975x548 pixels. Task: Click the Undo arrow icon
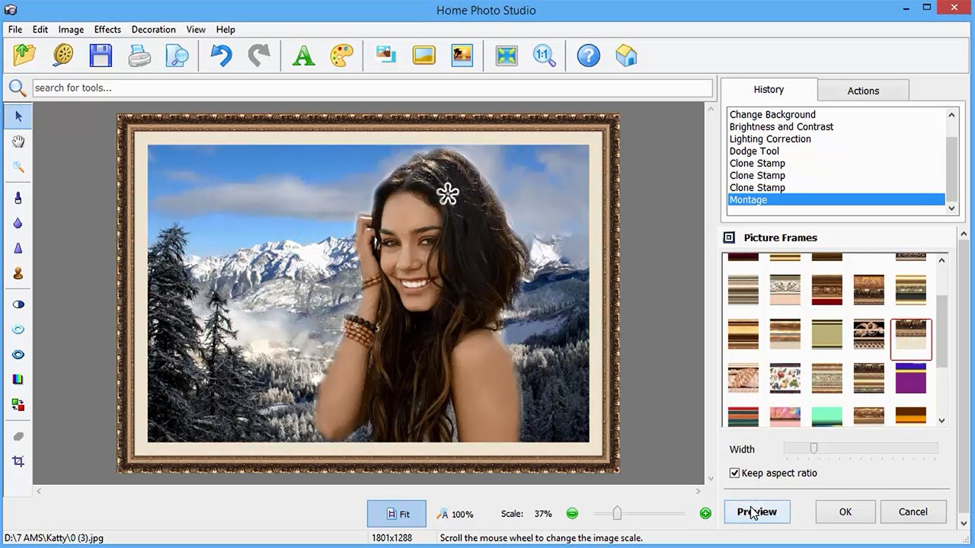[x=221, y=56]
